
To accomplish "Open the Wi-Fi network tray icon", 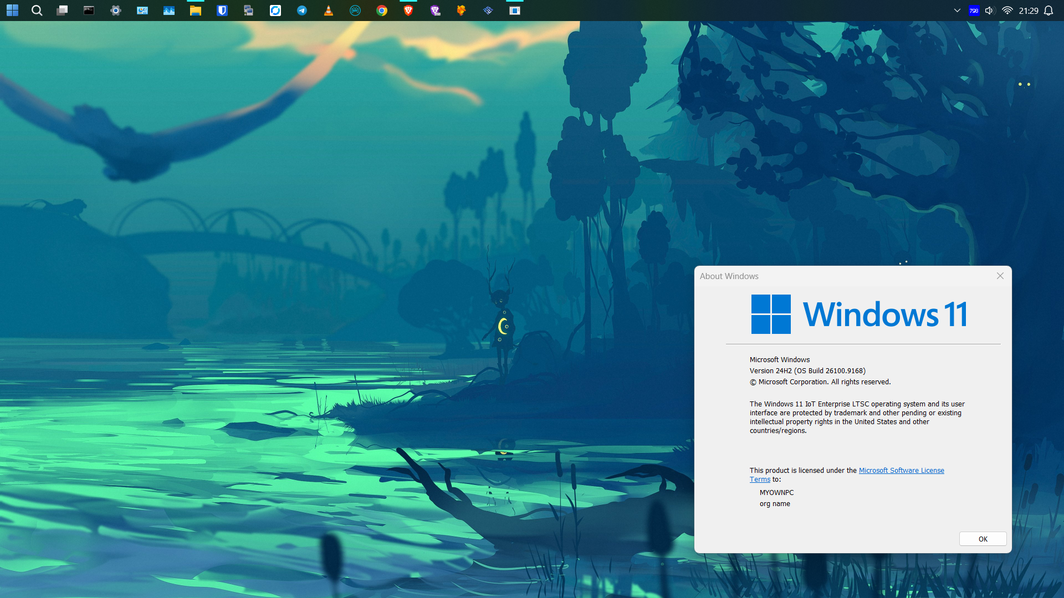I will point(1007,11).
